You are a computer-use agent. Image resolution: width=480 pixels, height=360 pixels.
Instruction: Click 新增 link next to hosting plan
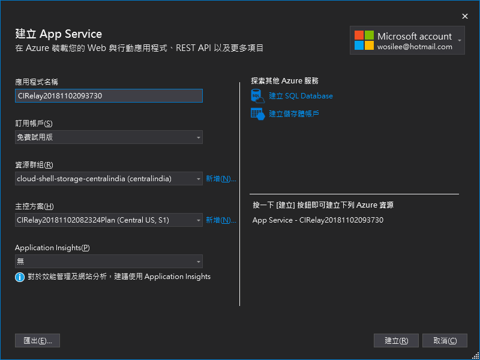[x=220, y=220]
